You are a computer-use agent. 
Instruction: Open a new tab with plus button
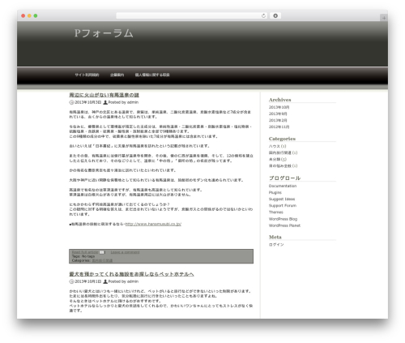pyautogui.click(x=384, y=18)
